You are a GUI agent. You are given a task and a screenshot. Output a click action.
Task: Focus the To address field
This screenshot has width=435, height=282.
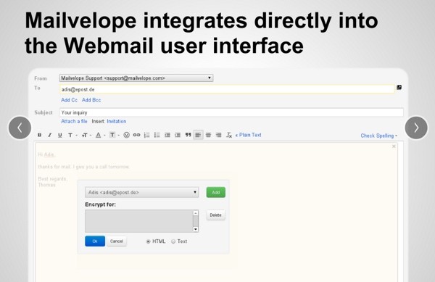227,89
